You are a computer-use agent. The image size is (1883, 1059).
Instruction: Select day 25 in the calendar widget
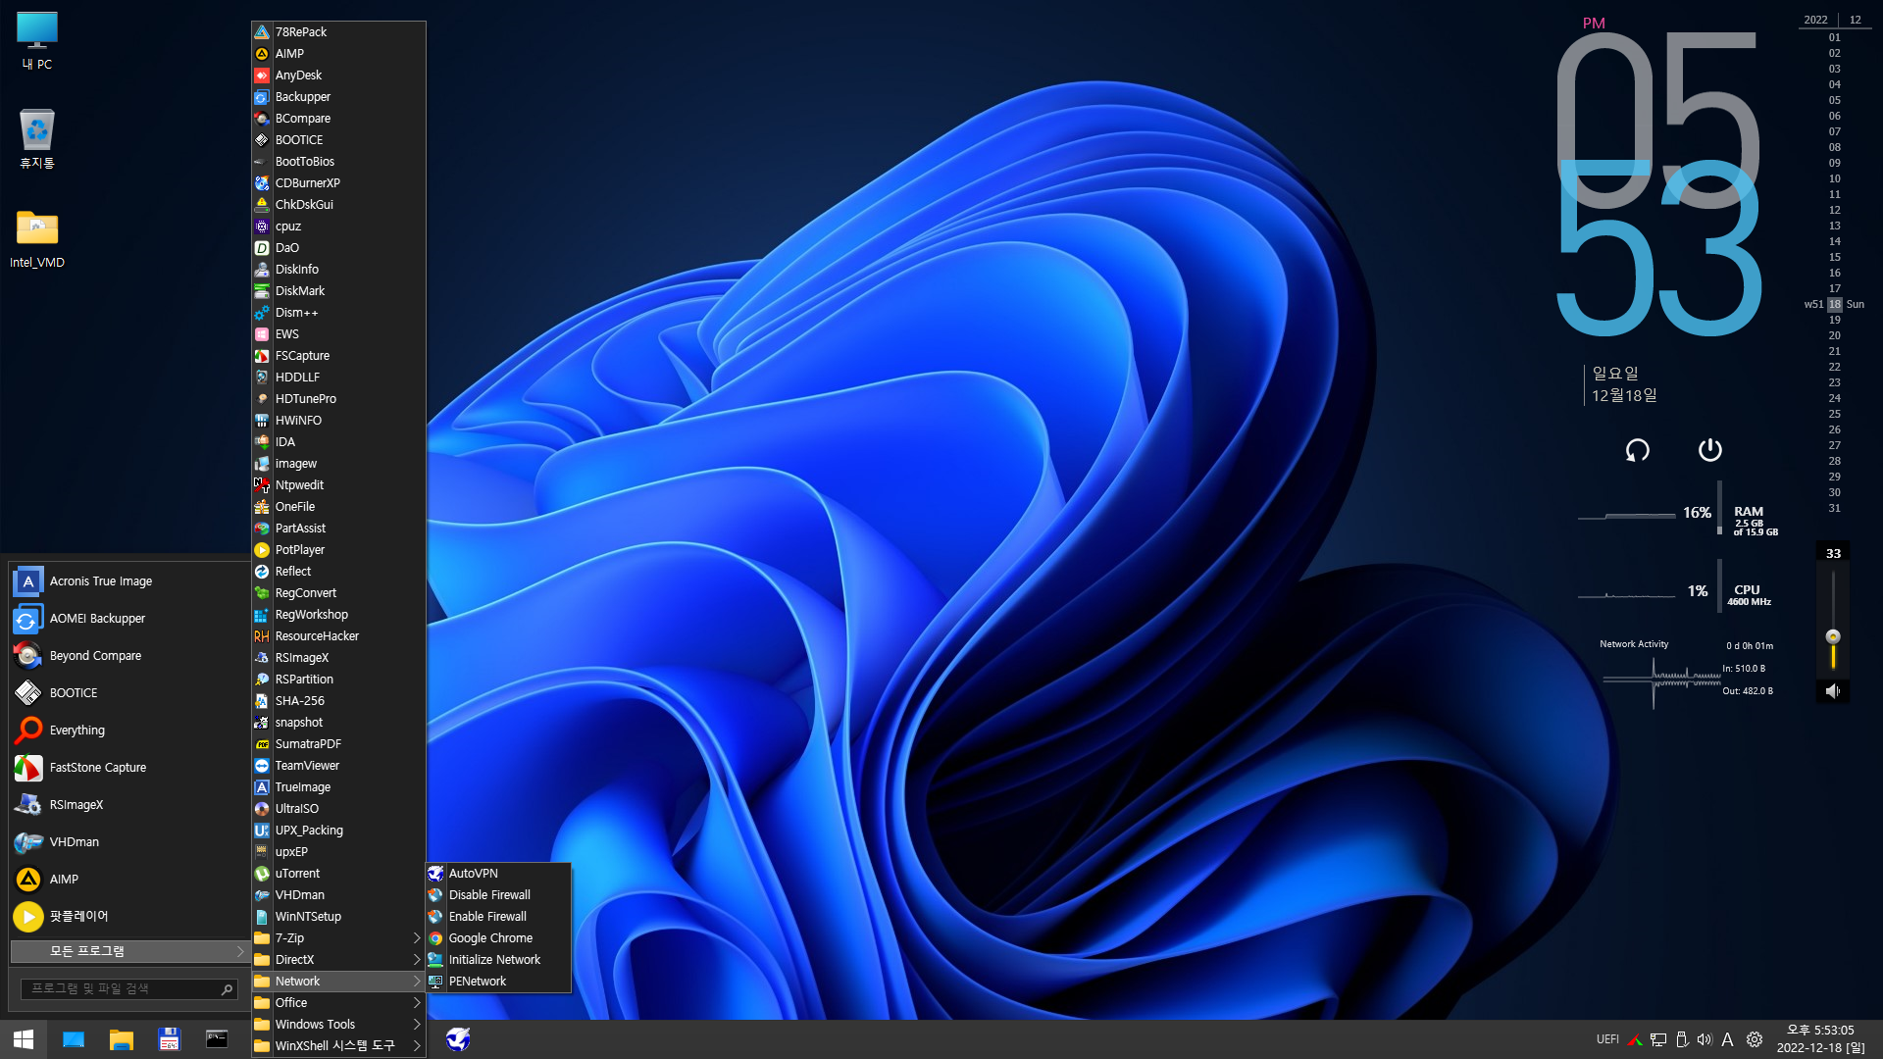pyautogui.click(x=1834, y=414)
